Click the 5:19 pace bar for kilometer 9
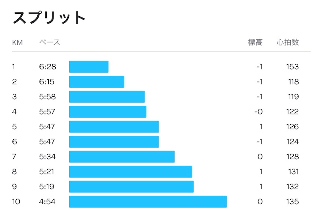The image size is (311, 223). (x=131, y=187)
